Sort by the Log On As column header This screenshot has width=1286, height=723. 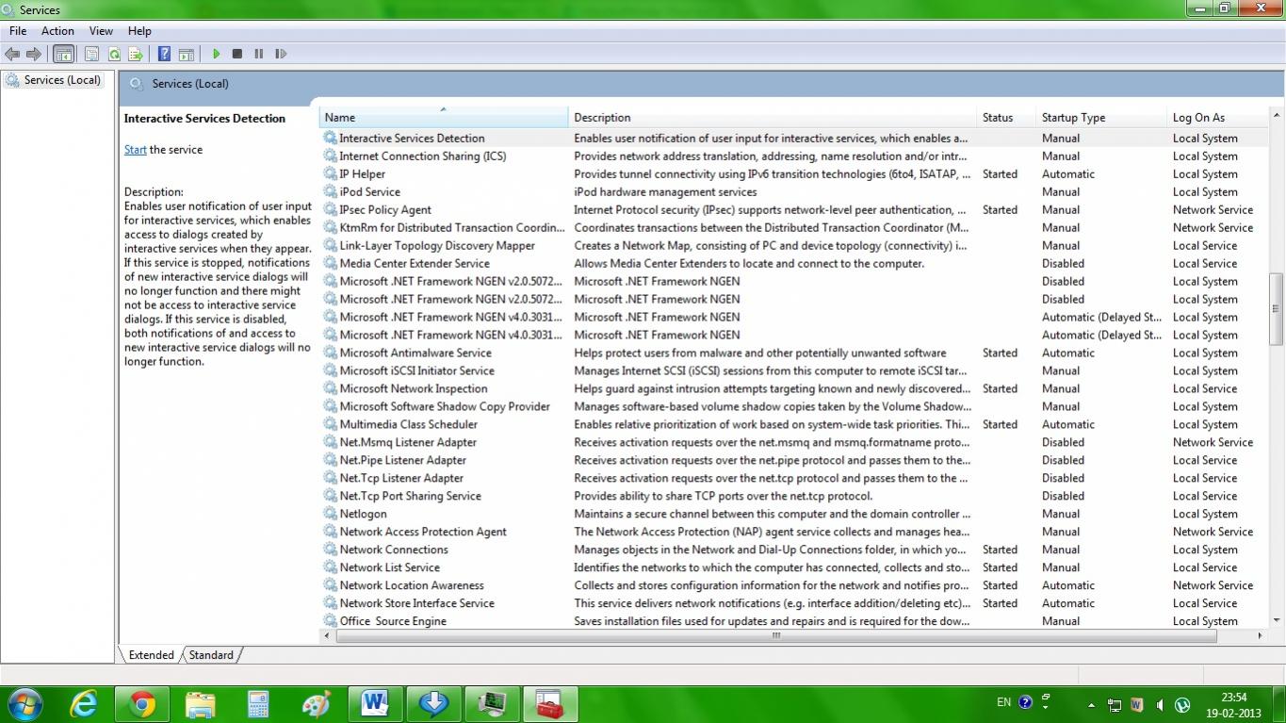click(1217, 118)
